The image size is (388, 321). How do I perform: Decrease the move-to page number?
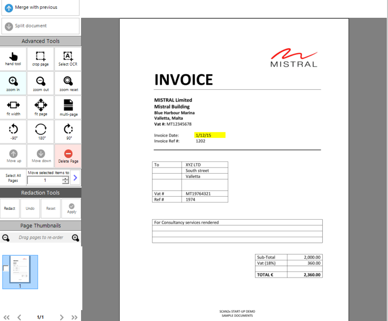click(x=65, y=182)
